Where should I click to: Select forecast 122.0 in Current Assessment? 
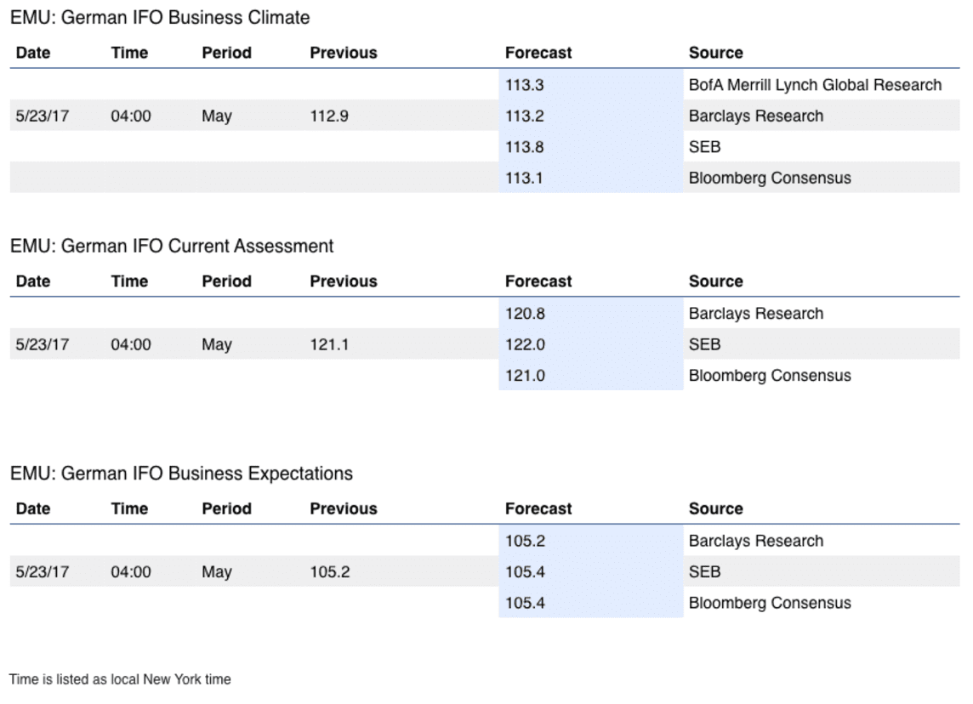click(x=525, y=344)
